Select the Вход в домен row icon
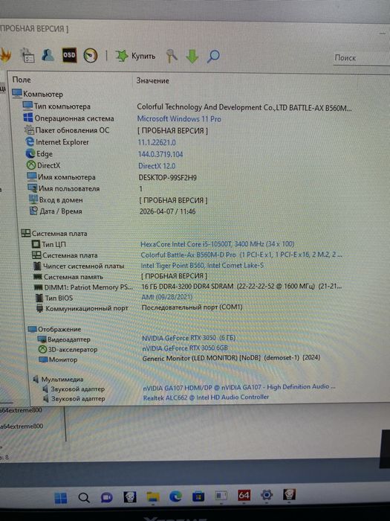This screenshot has width=390, height=521. [x=33, y=199]
